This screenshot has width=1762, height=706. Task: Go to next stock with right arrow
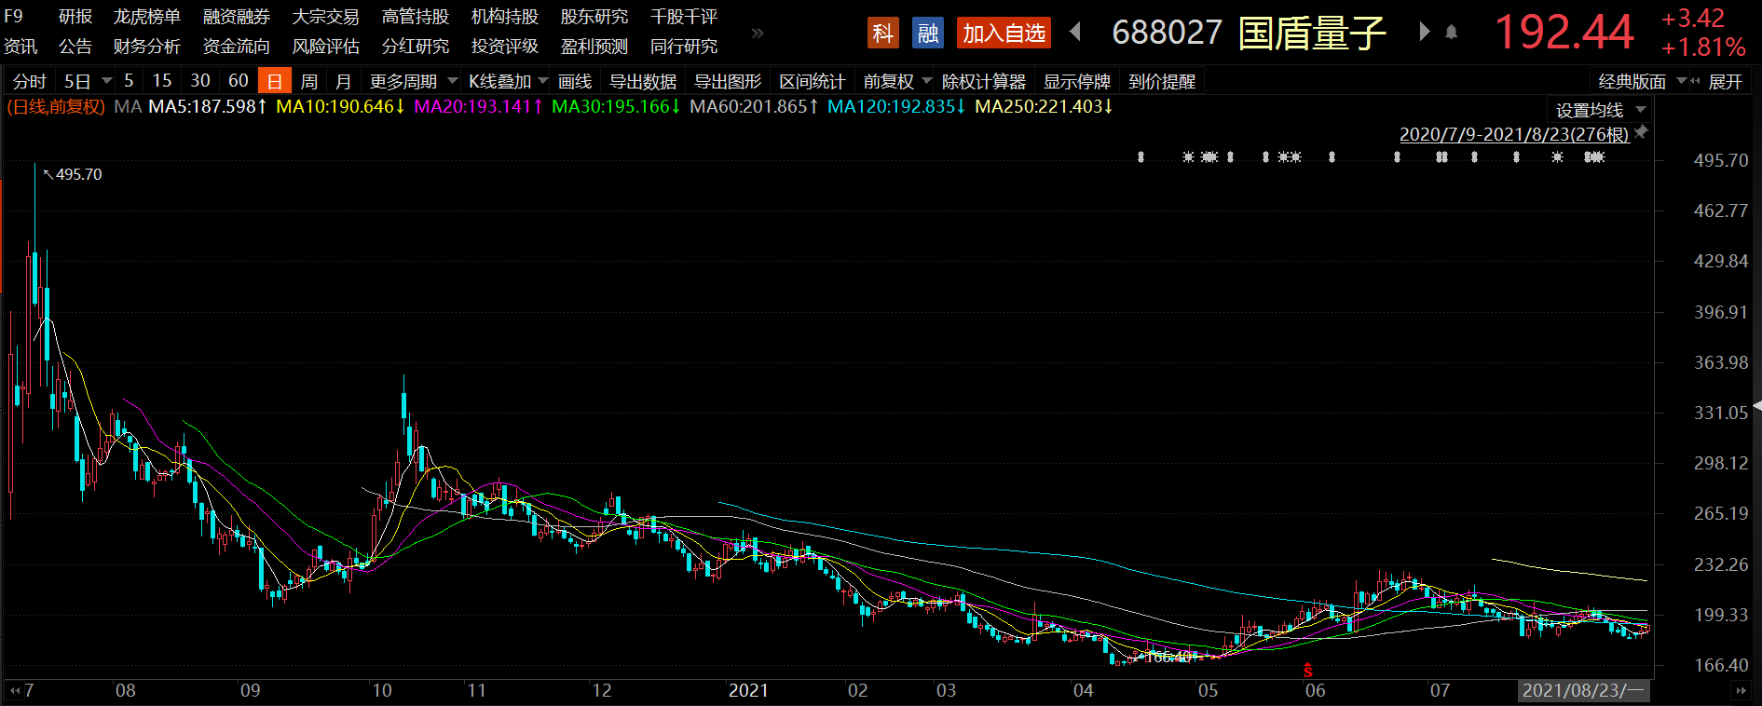(1424, 33)
